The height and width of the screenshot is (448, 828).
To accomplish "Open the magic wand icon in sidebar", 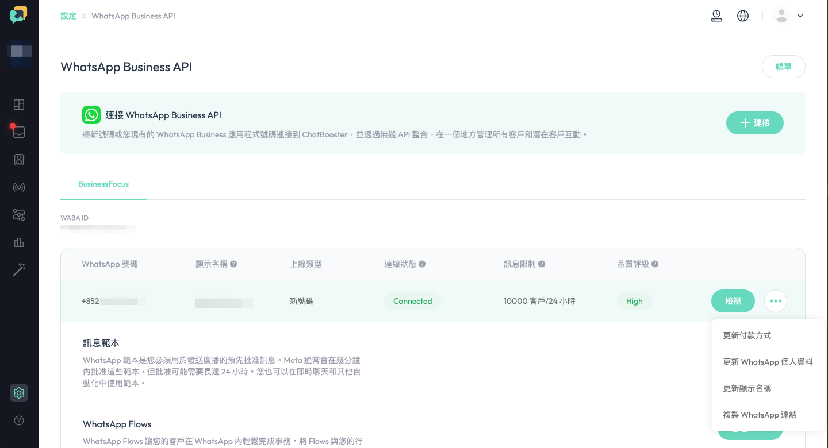I will [19, 270].
